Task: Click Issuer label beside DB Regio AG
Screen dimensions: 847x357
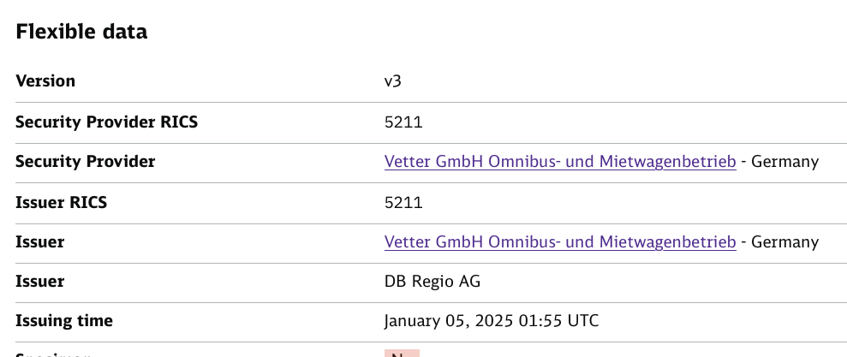Action: tap(40, 281)
